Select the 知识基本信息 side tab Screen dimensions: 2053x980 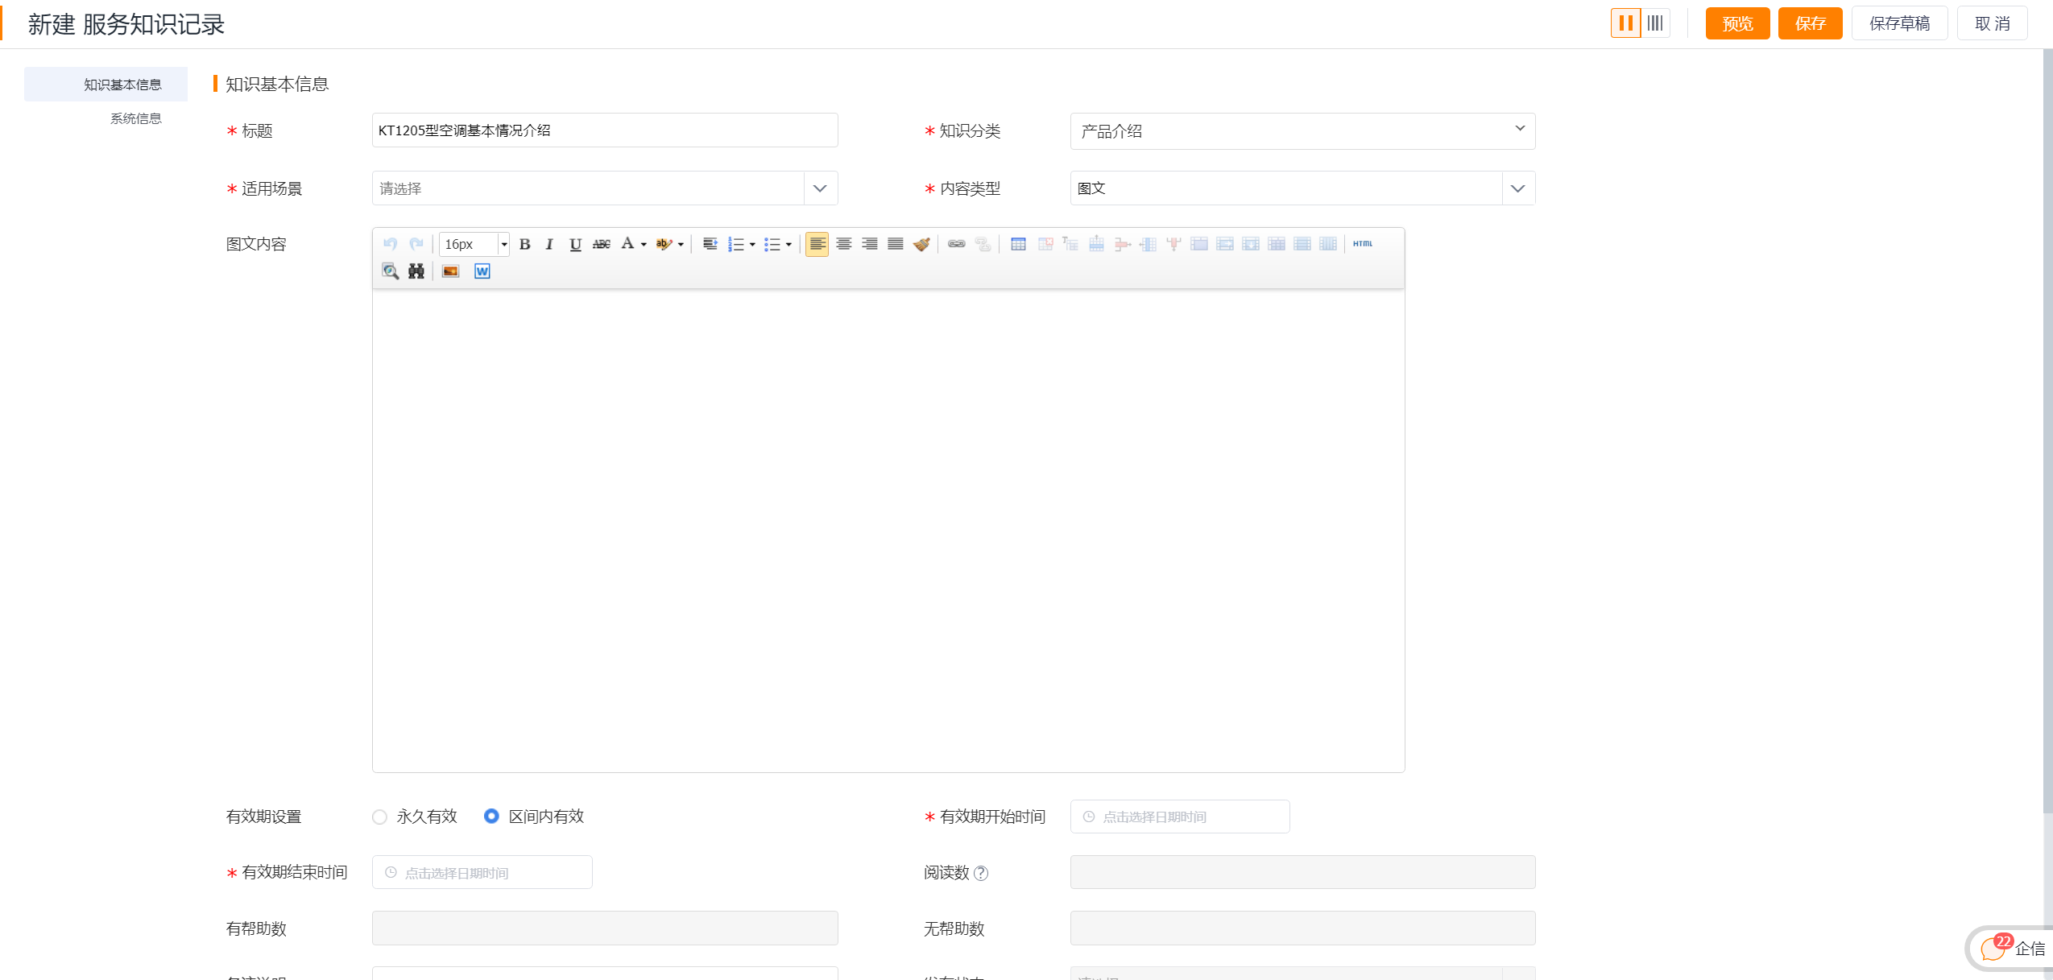tap(122, 85)
